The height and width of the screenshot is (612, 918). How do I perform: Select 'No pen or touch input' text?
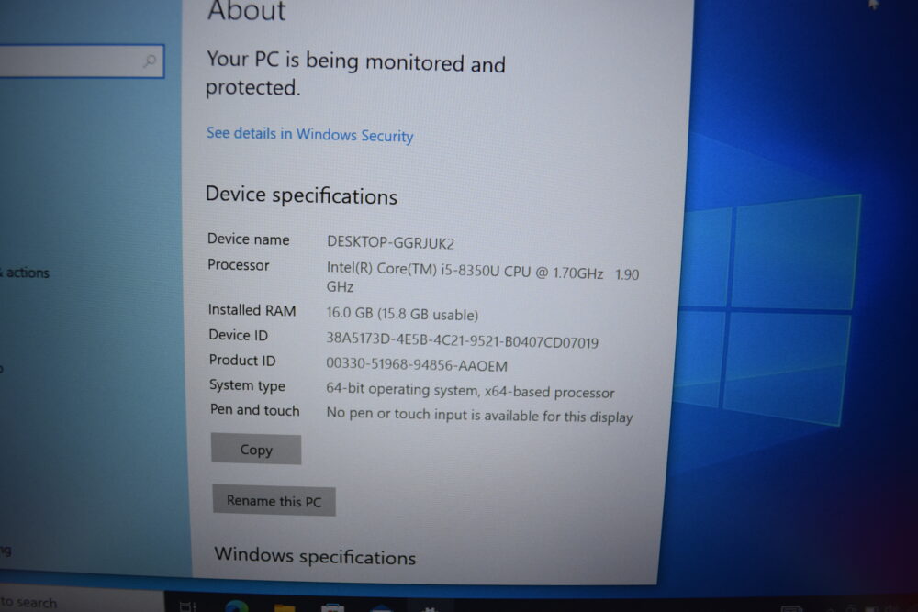[x=479, y=415]
